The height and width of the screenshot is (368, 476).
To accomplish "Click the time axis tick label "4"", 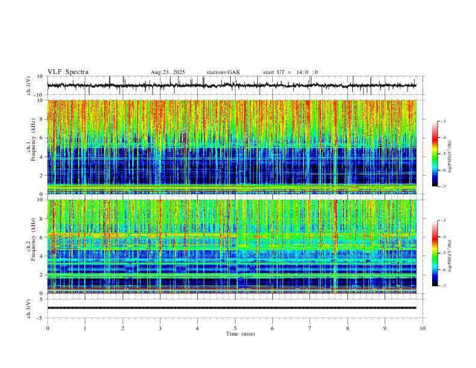I will click(x=197, y=328).
